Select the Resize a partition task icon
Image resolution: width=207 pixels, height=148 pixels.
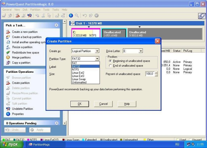pos(8,47)
